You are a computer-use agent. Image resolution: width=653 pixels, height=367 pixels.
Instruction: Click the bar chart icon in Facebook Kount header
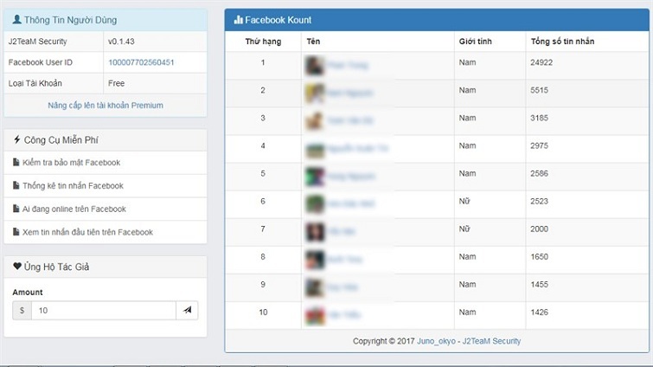(238, 20)
